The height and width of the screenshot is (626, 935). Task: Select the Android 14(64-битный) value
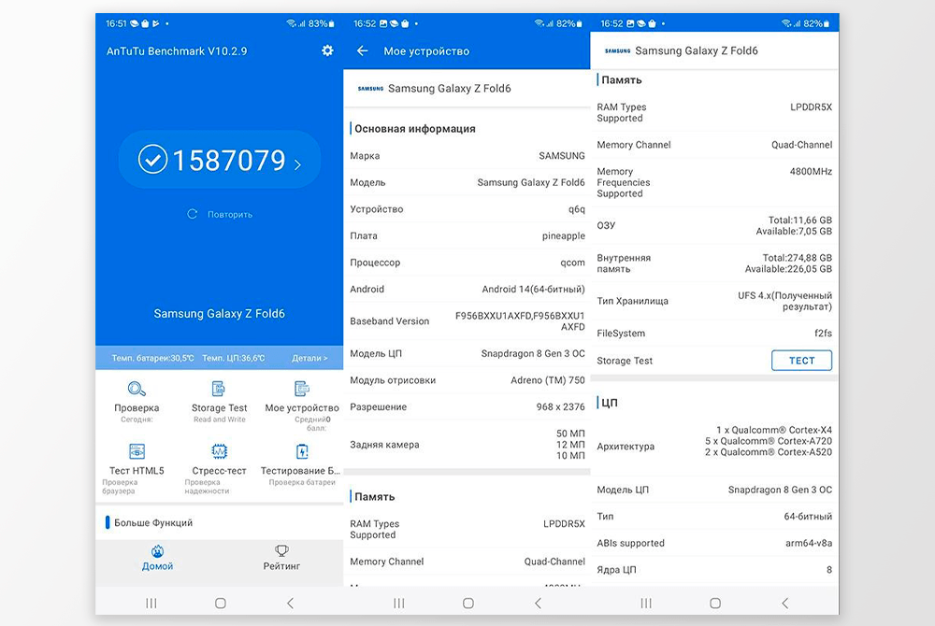coord(533,289)
